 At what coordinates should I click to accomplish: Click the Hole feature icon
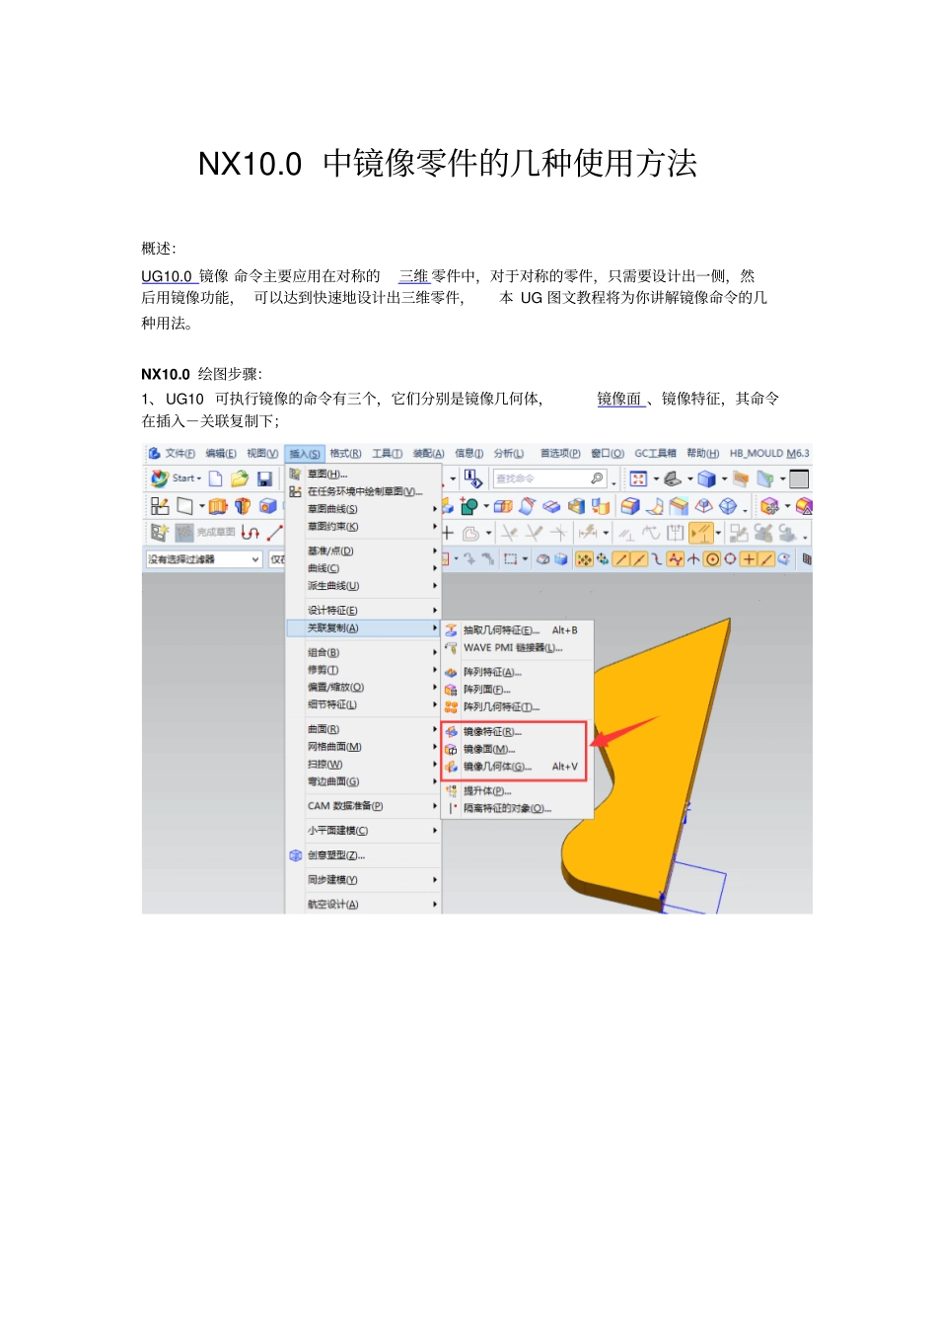pyautogui.click(x=267, y=506)
